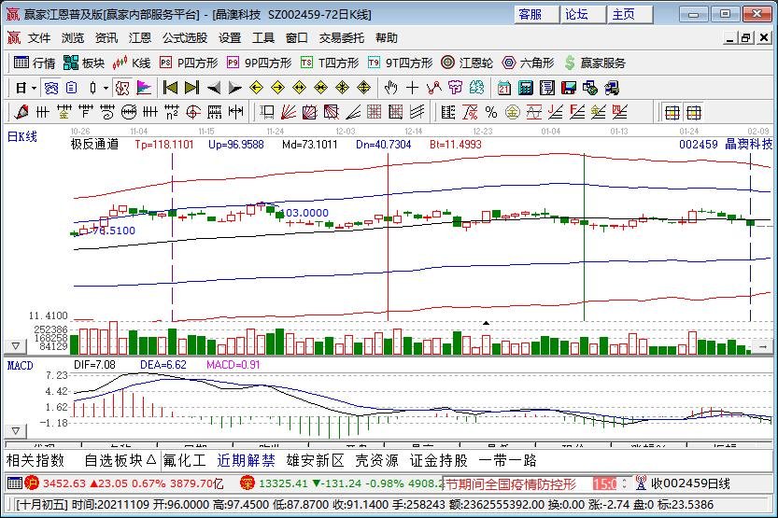Select the hand pan tool

tap(391, 88)
